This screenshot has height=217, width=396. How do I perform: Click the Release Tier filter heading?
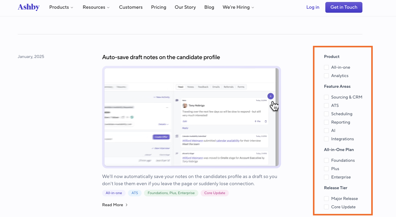pyautogui.click(x=336, y=188)
